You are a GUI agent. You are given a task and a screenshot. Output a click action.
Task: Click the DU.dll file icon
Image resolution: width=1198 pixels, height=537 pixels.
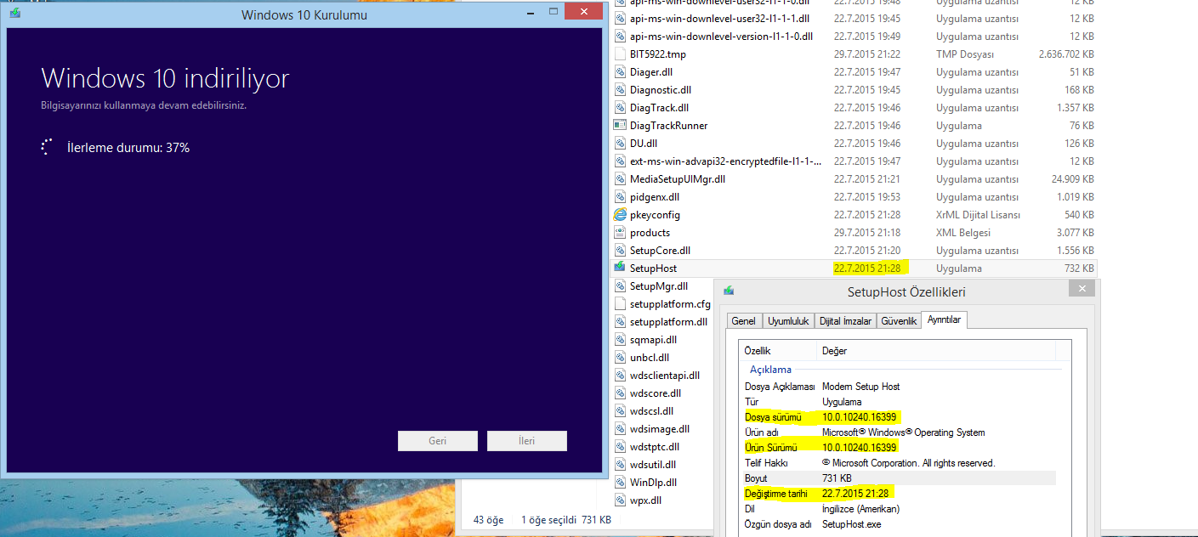(x=620, y=143)
